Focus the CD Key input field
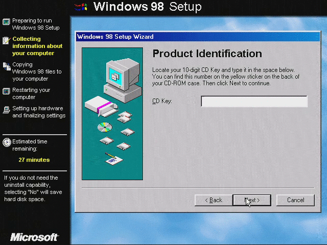 pos(254,102)
